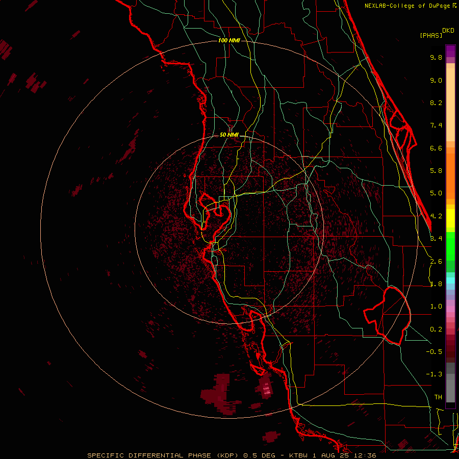The width and height of the screenshot is (459, 459).
Task: Click the TH threshold label on the scale
Action: (x=438, y=397)
